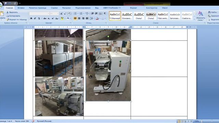Expand highlight color dropdown arrow

click(65, 18)
